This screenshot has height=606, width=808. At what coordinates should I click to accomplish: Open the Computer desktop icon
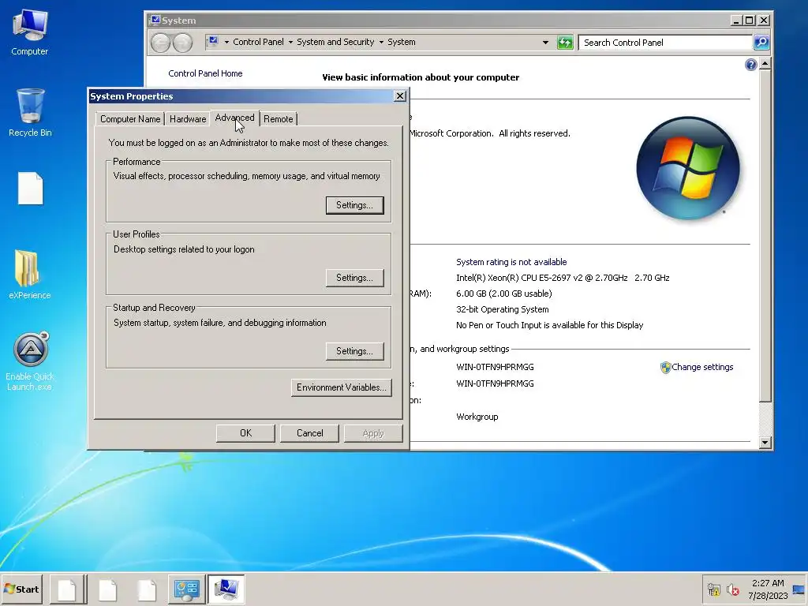click(29, 32)
